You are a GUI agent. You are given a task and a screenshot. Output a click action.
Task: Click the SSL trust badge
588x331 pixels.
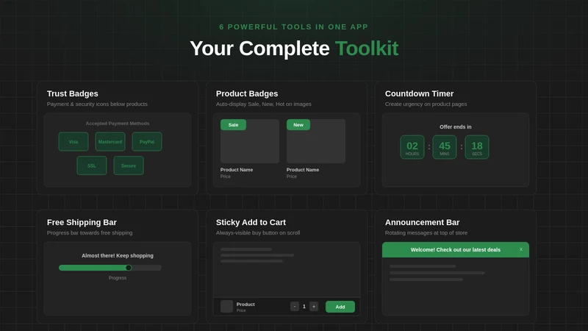(92, 165)
